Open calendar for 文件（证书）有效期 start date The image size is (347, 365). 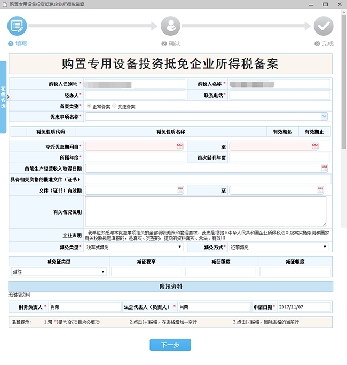click(x=180, y=190)
